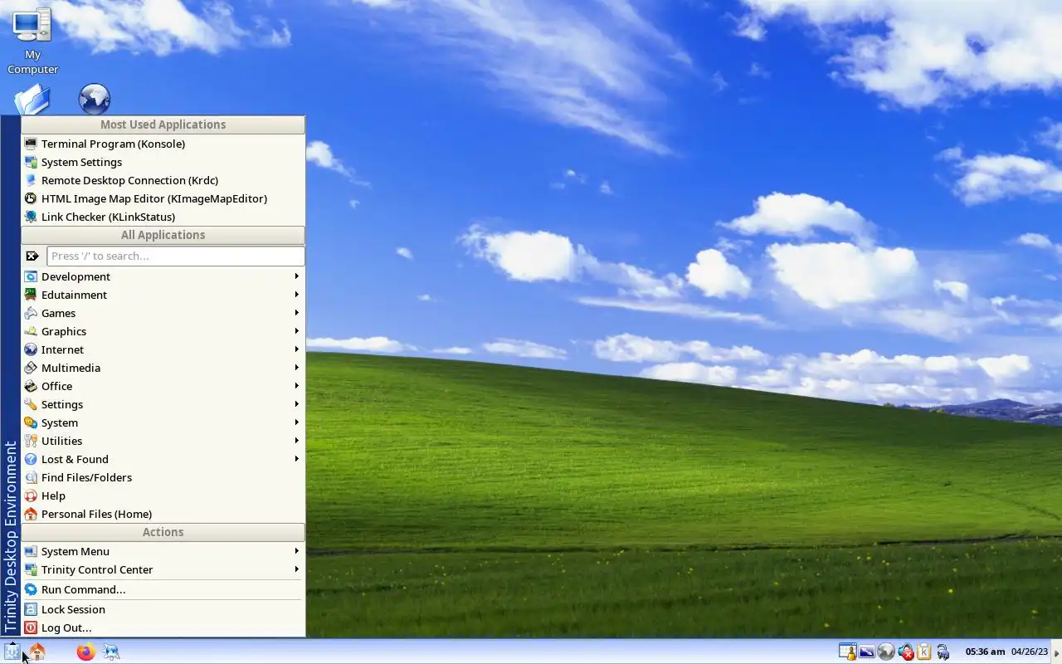
Task: Launch Konqueror web browser from the taskbar
Action: [110, 652]
